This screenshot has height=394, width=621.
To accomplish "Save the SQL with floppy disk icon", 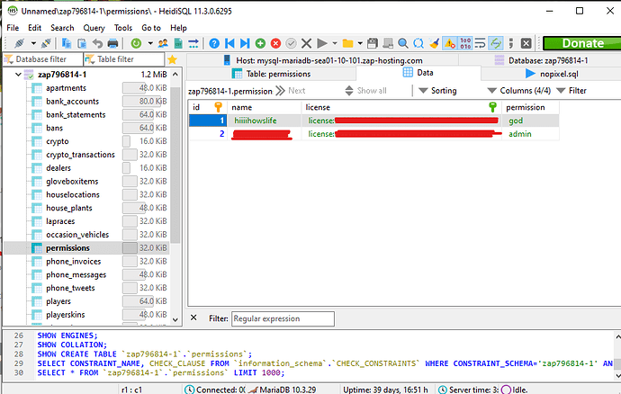I will 372,43.
